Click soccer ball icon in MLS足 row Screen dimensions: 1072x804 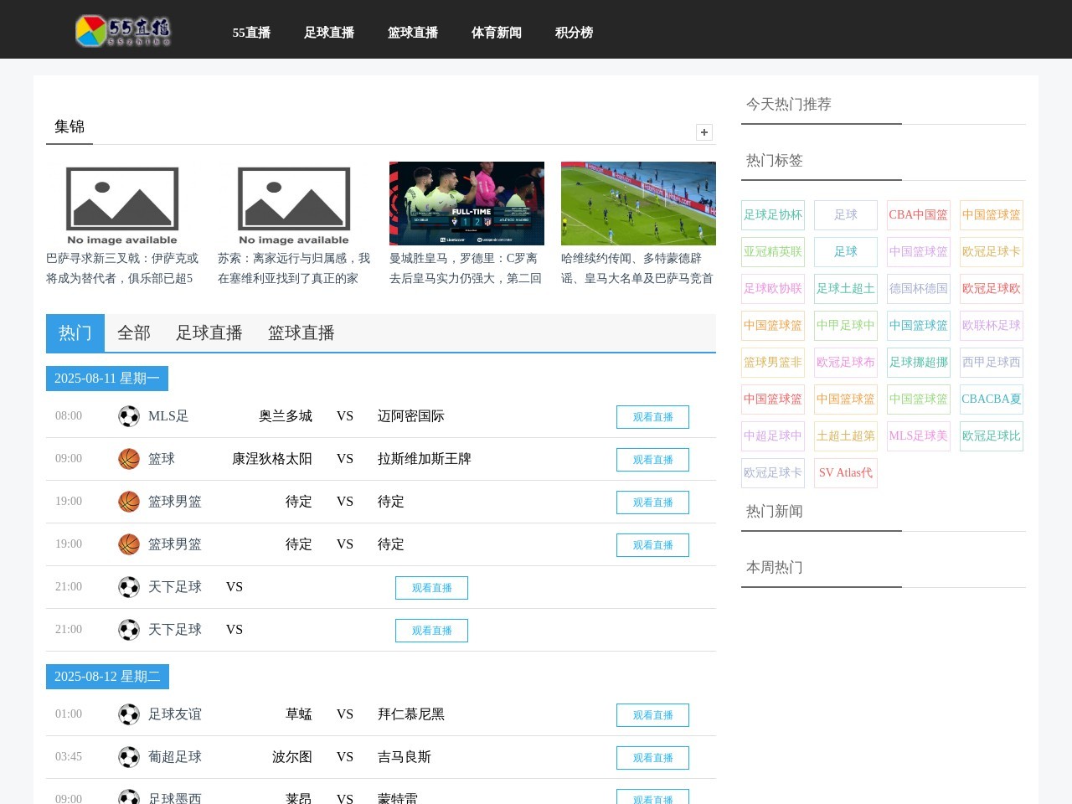(129, 416)
